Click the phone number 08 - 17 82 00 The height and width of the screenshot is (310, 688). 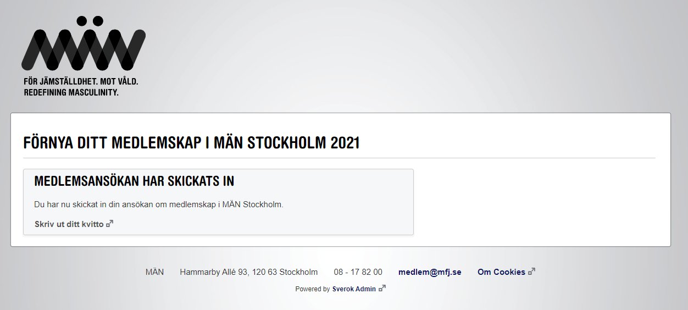point(358,272)
